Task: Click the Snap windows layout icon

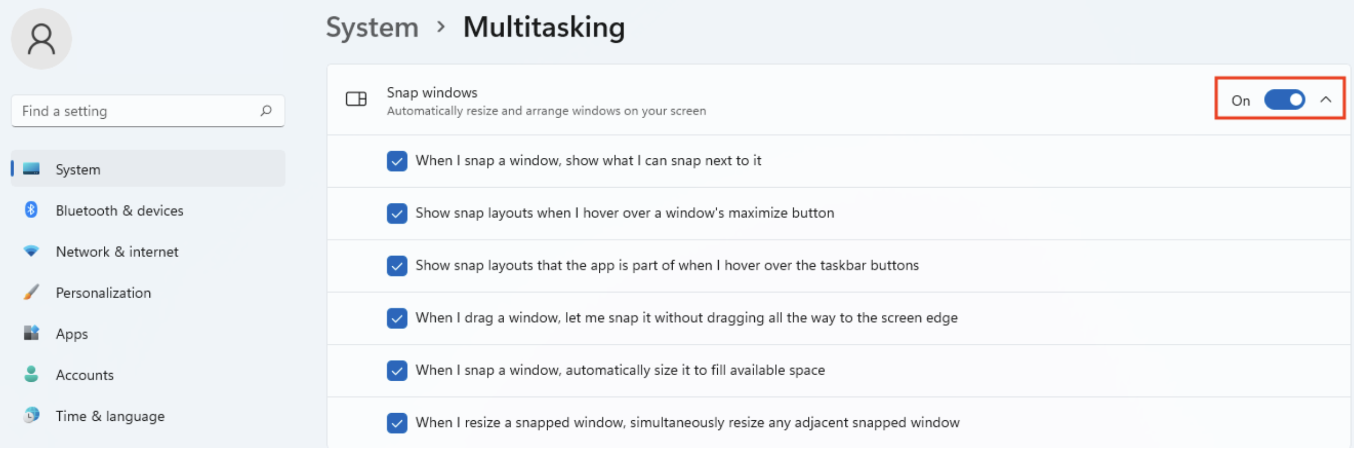Action: click(x=356, y=99)
